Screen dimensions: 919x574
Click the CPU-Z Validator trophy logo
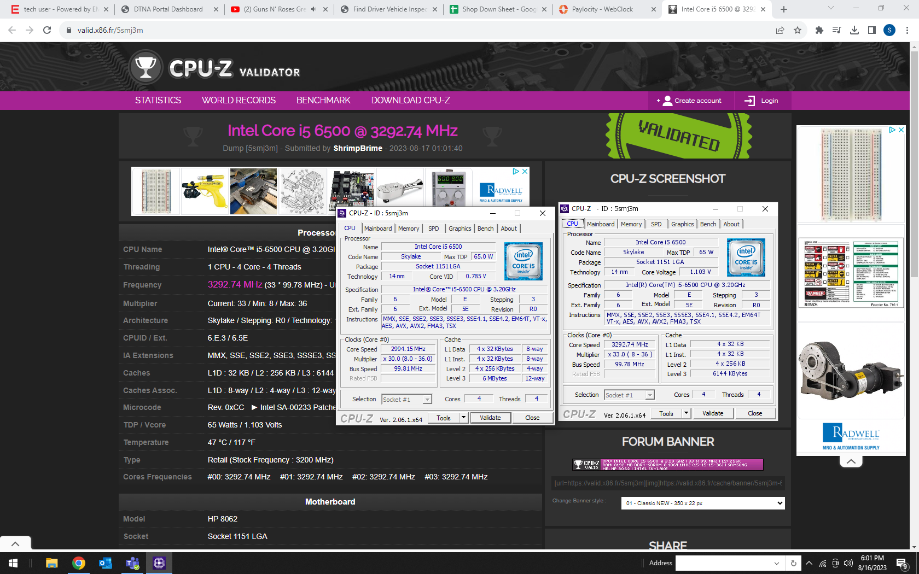coord(146,67)
